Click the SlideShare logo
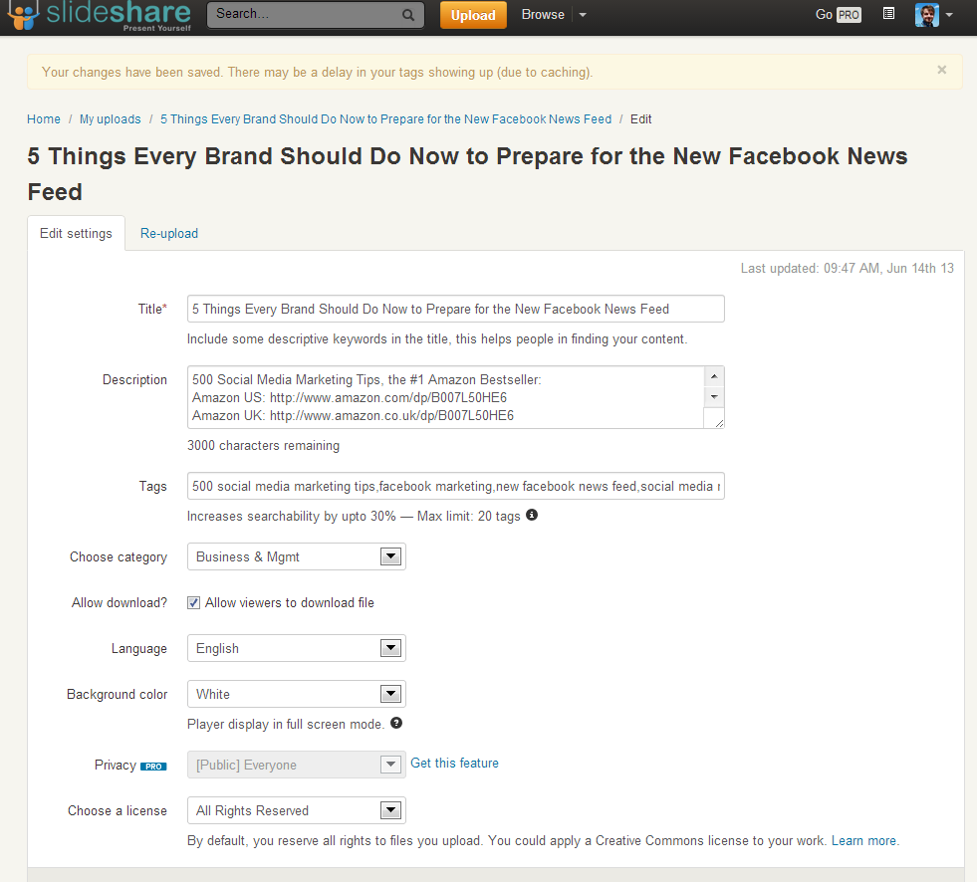 100,15
